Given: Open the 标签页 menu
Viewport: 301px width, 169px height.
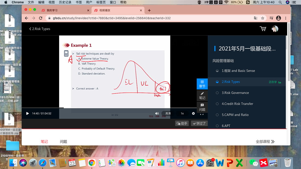Looking at the screenshot, I should pos(101,2).
